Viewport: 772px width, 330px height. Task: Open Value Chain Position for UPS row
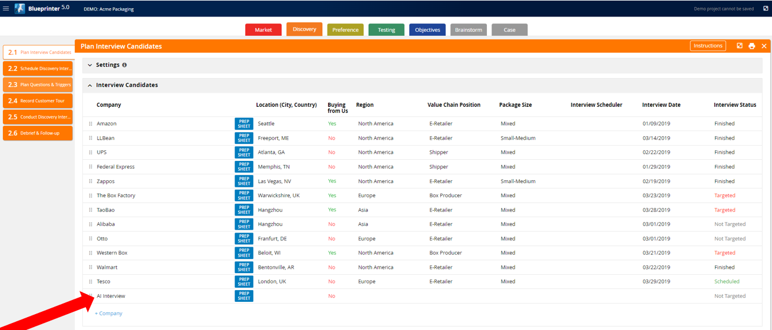tap(439, 153)
